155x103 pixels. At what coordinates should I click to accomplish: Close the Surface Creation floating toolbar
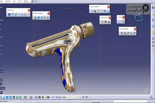(x=49, y=13)
